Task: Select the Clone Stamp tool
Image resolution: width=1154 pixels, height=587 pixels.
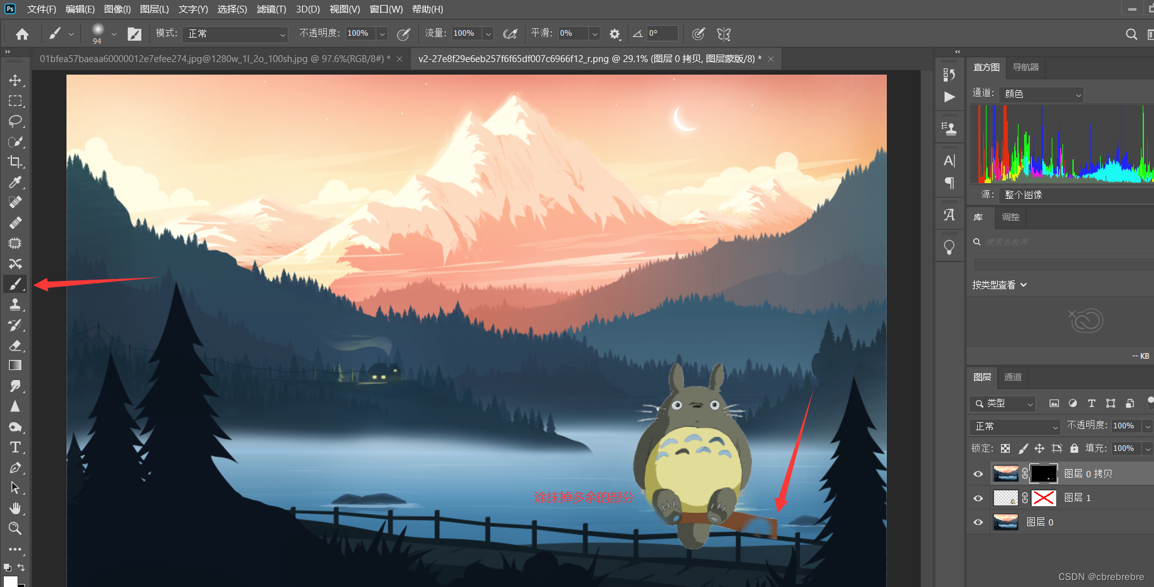Action: [15, 305]
